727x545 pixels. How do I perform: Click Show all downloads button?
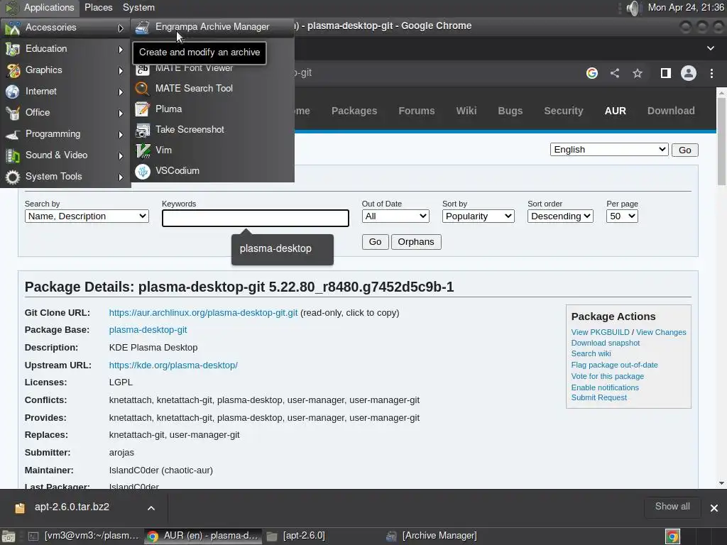click(x=672, y=507)
